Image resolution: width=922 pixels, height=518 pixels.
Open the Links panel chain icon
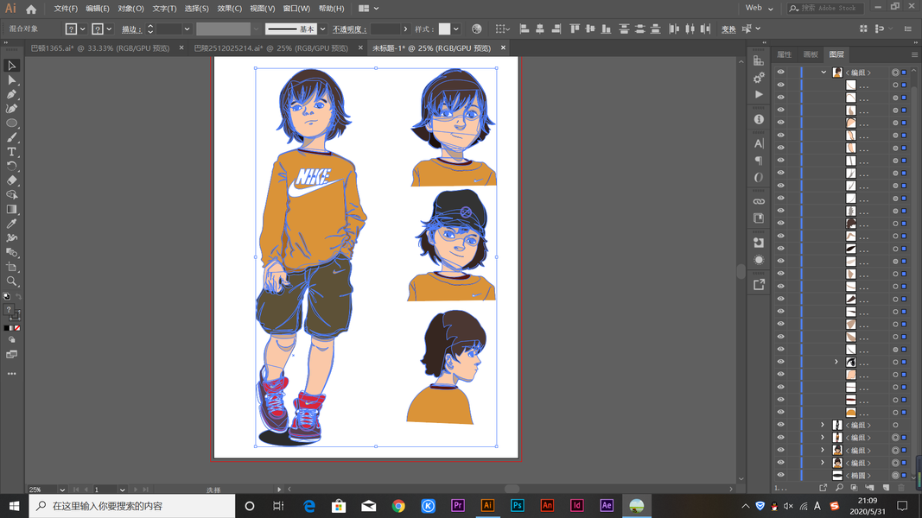click(x=759, y=201)
